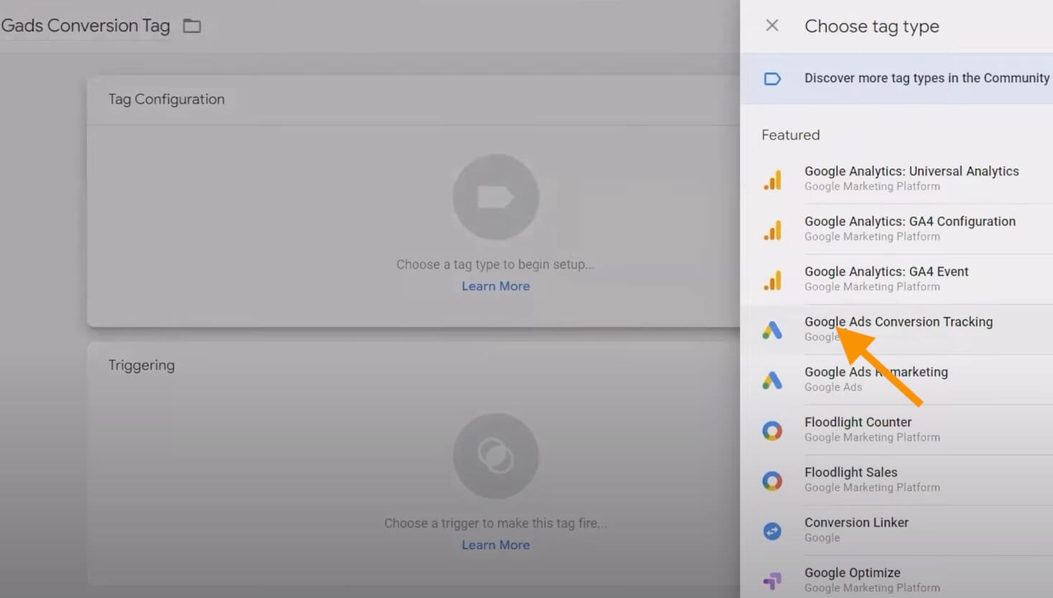The image size is (1053, 598).
Task: Click the Featured section heading
Action: [790, 135]
